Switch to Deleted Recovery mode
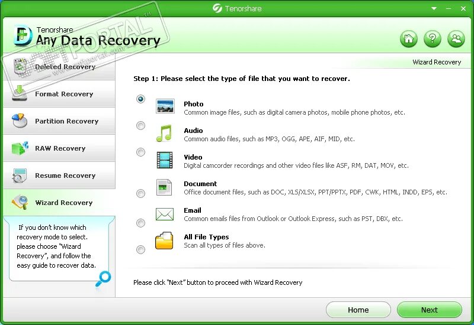474x325 pixels. tap(59, 67)
